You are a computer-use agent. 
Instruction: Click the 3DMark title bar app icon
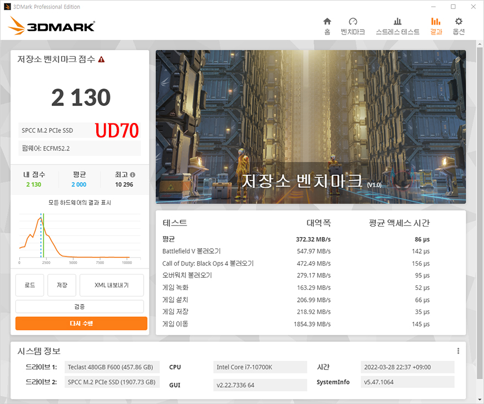7,7
